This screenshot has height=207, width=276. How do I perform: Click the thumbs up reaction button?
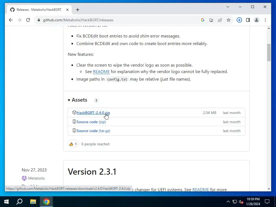[73, 144]
